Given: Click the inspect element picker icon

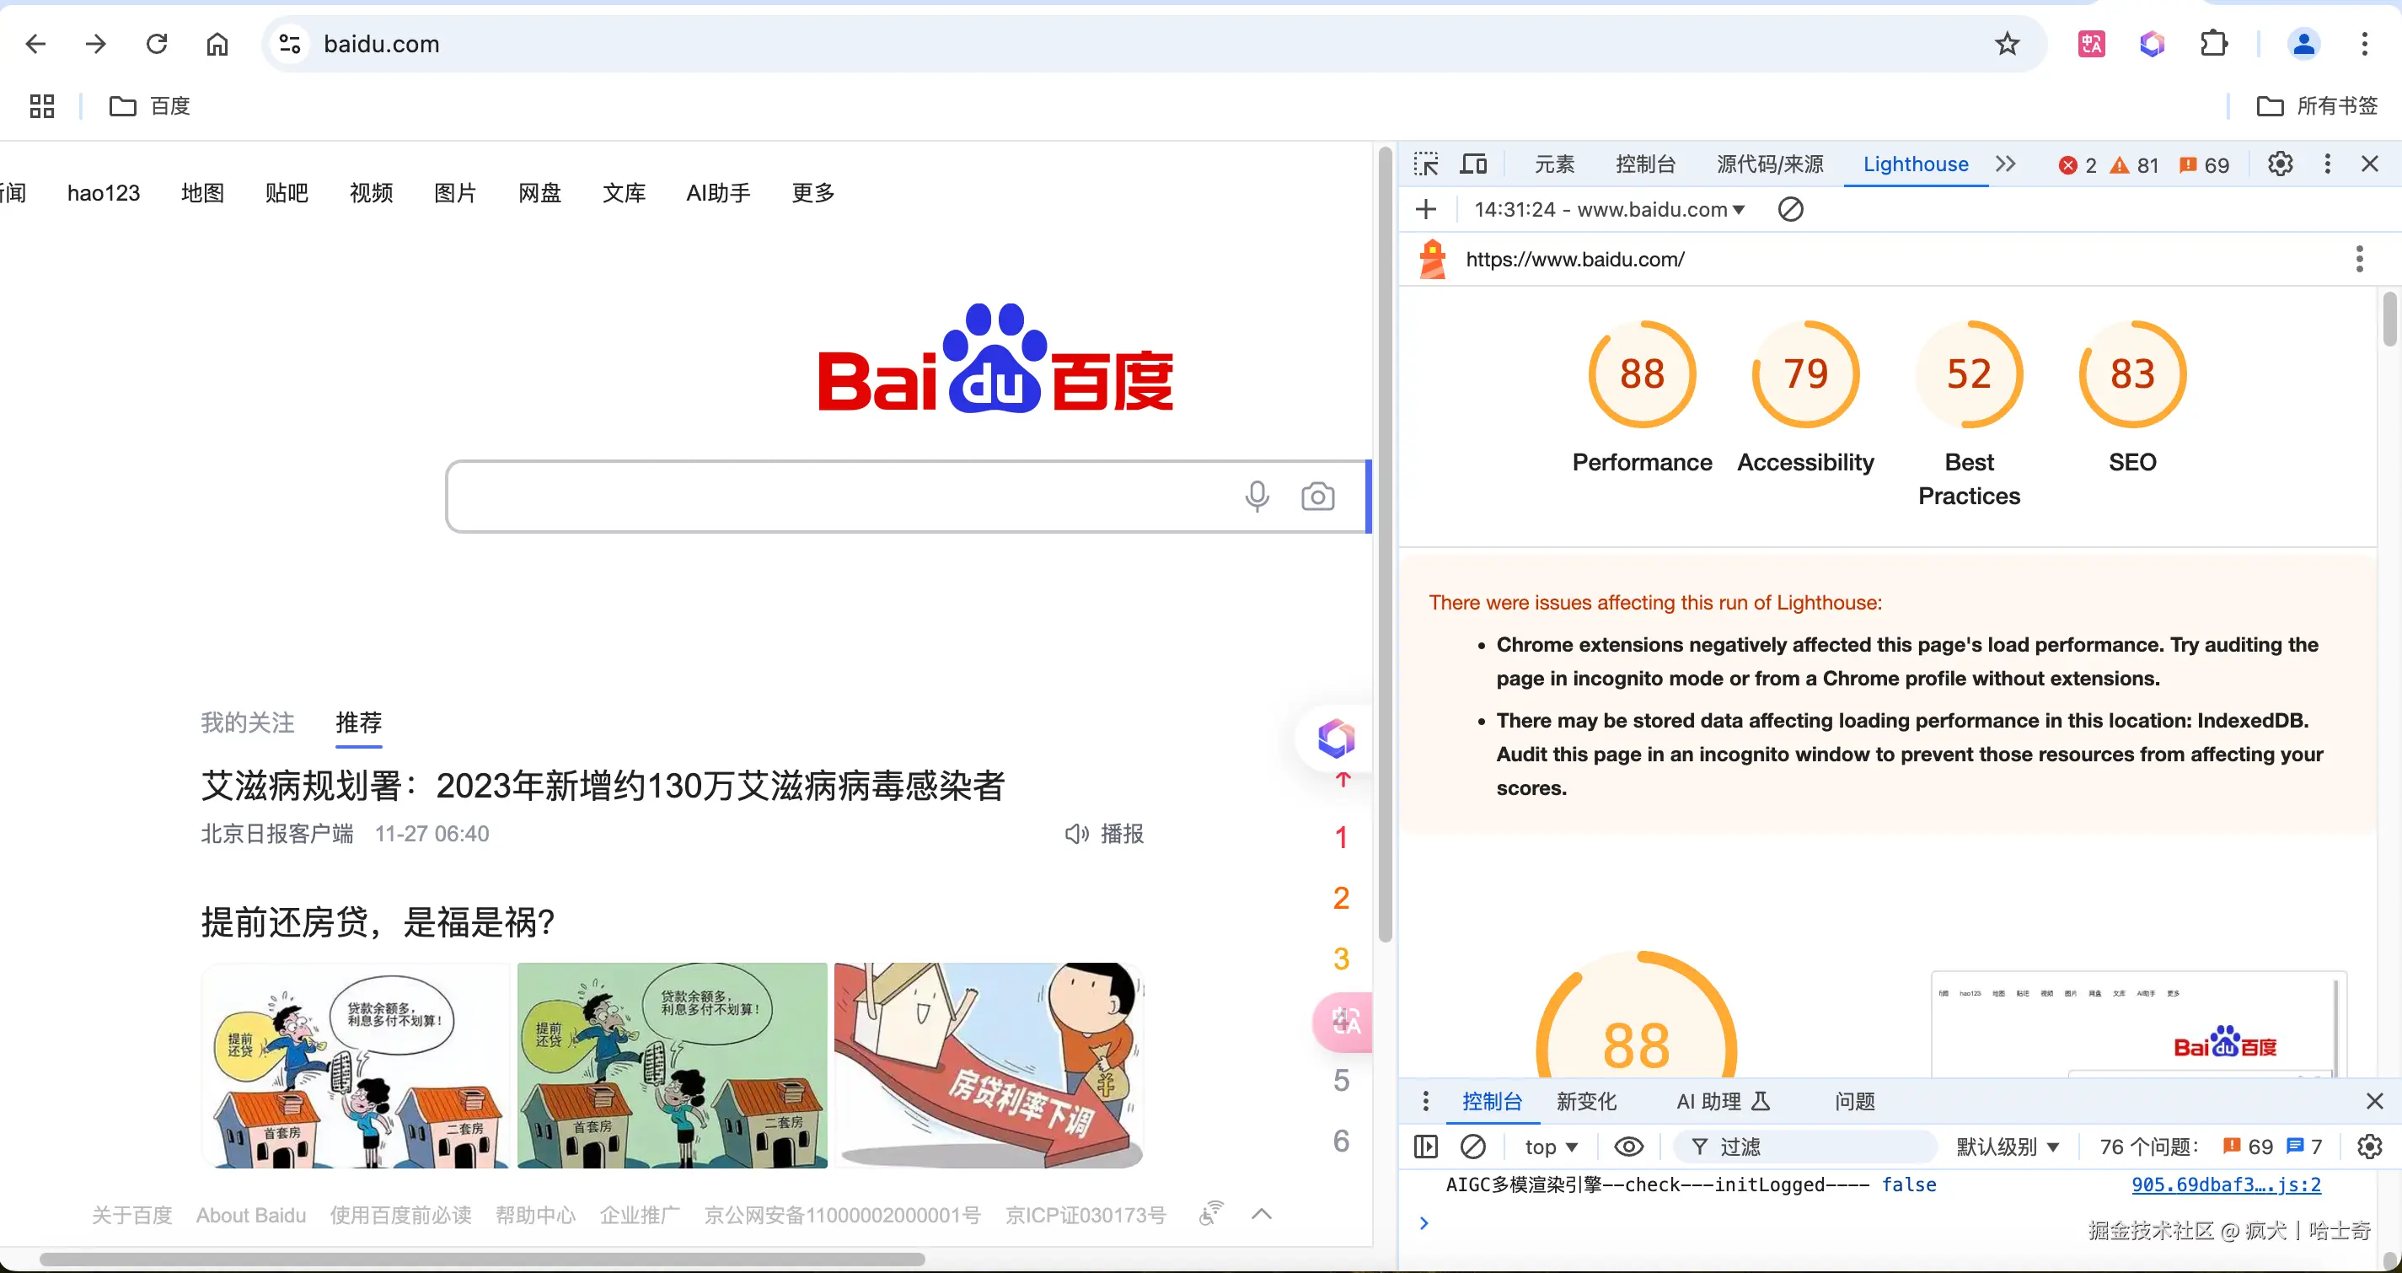Looking at the screenshot, I should click(x=1426, y=164).
